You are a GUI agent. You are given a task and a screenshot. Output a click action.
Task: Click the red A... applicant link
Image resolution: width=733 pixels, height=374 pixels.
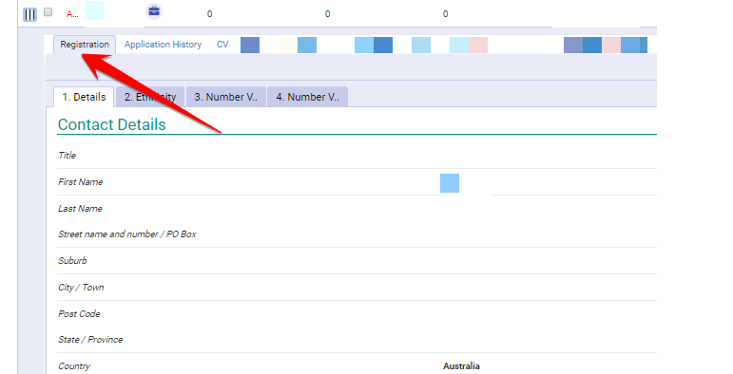72,14
